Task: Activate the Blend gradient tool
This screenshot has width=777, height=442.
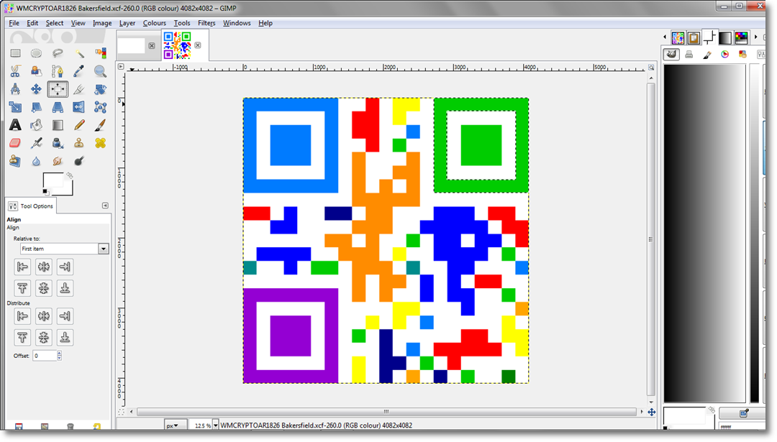Action: (58, 125)
